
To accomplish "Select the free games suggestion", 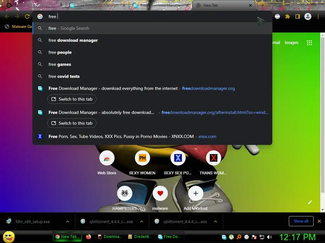I will [152, 64].
